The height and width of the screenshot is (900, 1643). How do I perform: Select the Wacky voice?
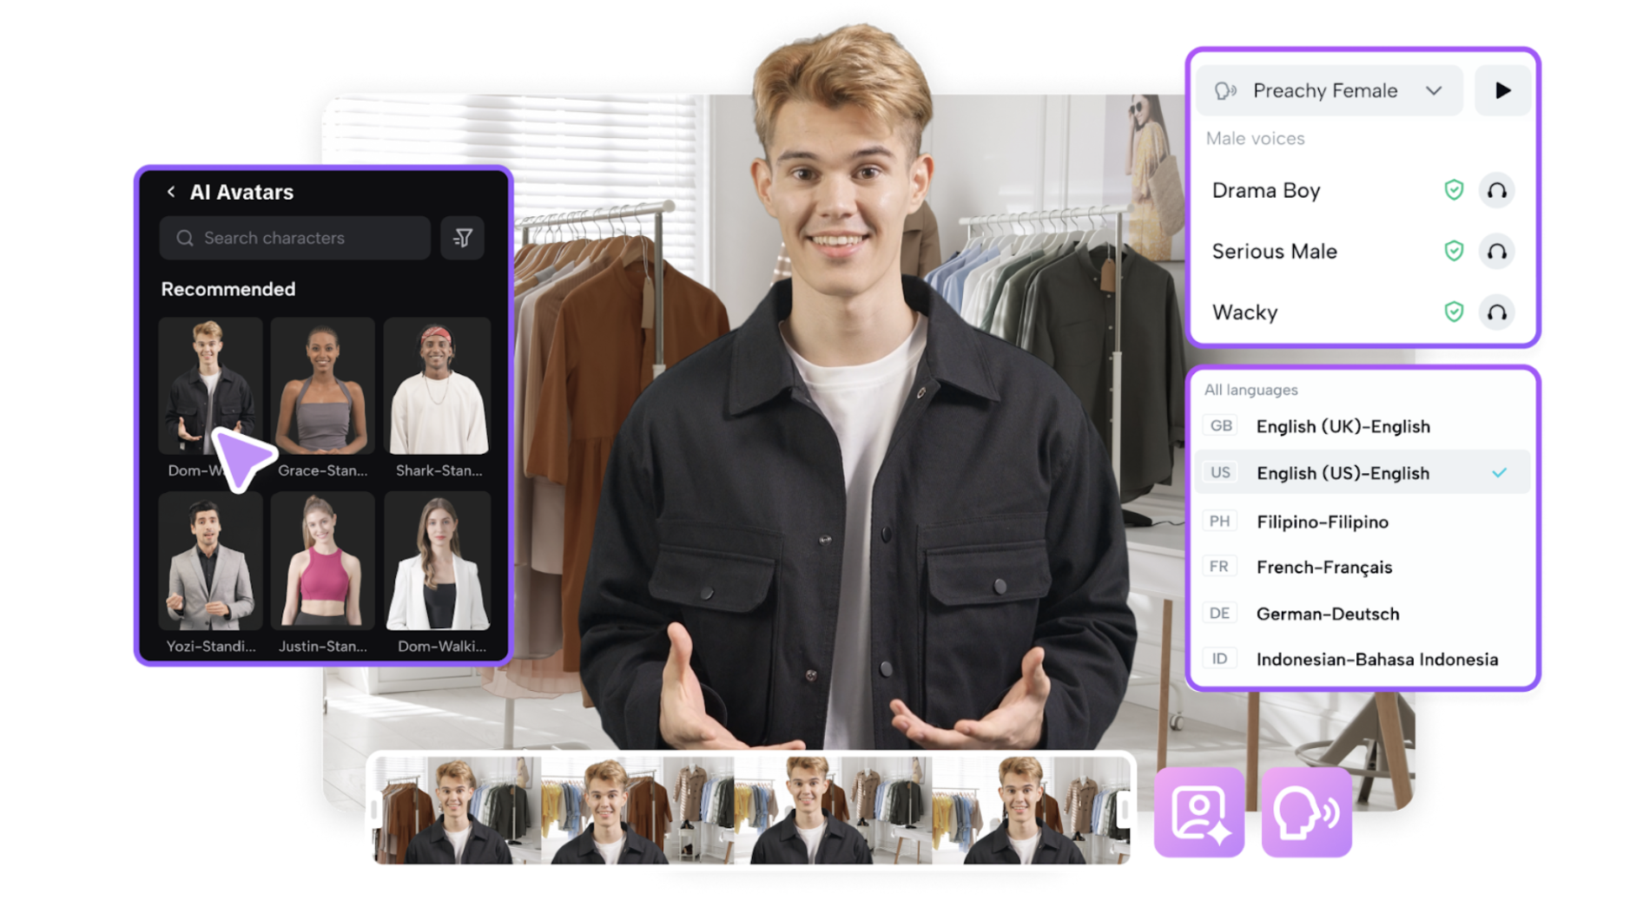1244,312
